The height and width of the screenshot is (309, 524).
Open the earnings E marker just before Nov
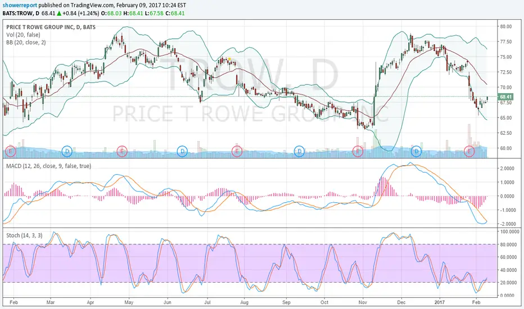[x=358, y=151]
